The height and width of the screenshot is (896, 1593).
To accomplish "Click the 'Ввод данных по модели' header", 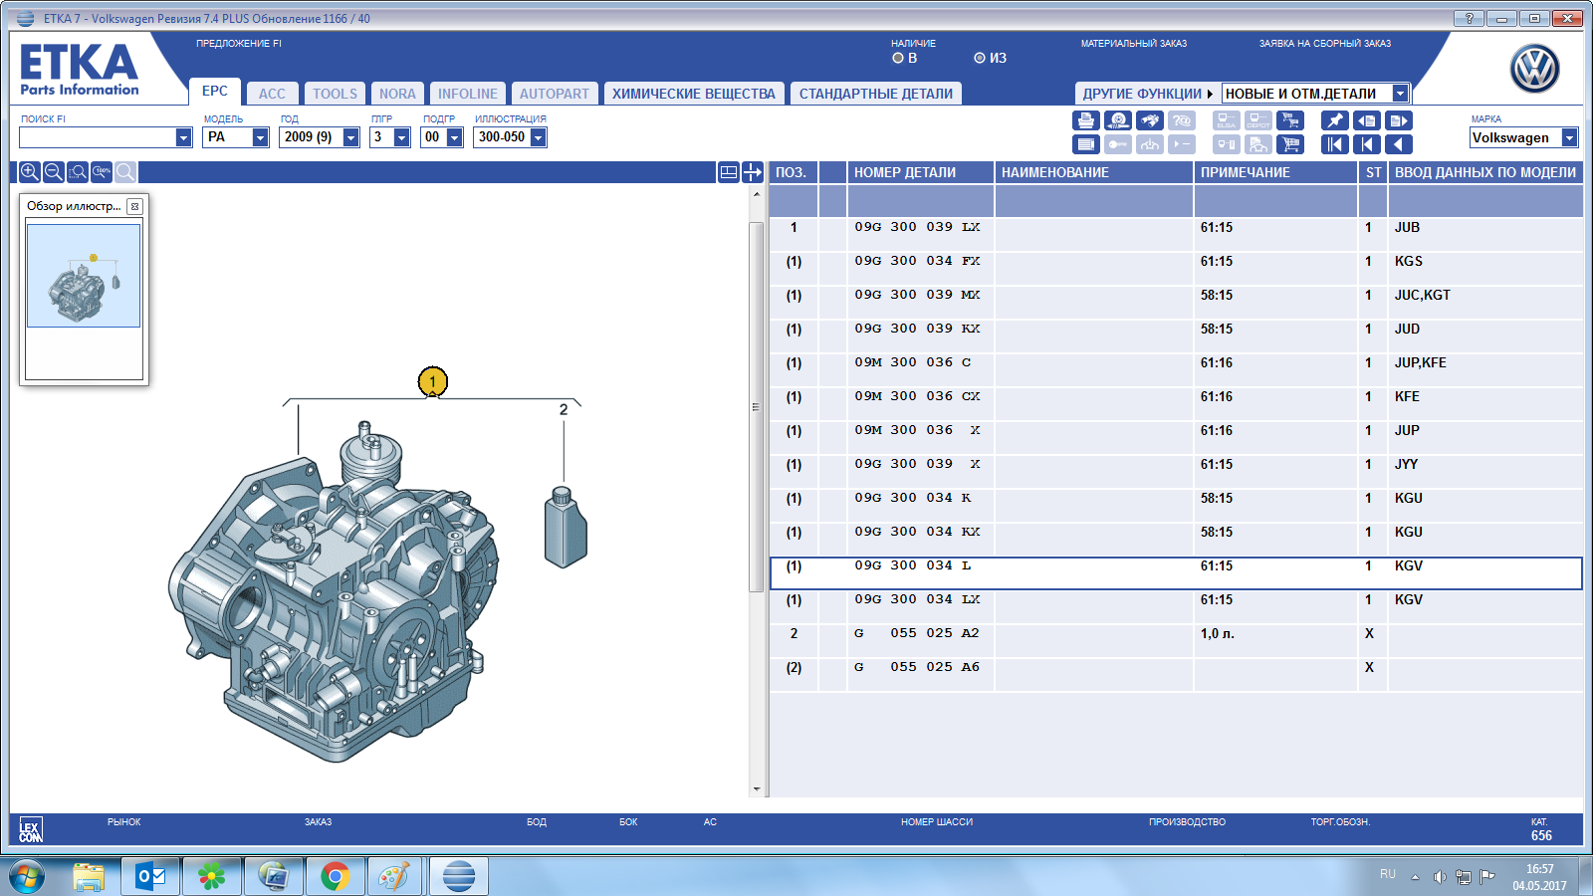I will (1485, 172).
